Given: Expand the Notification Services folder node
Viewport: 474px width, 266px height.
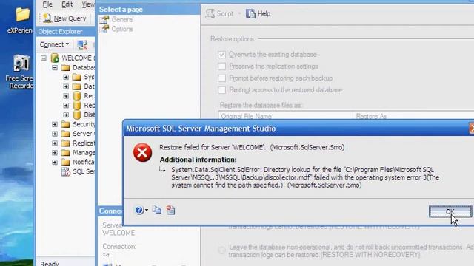Looking at the screenshot, I should [x=54, y=163].
